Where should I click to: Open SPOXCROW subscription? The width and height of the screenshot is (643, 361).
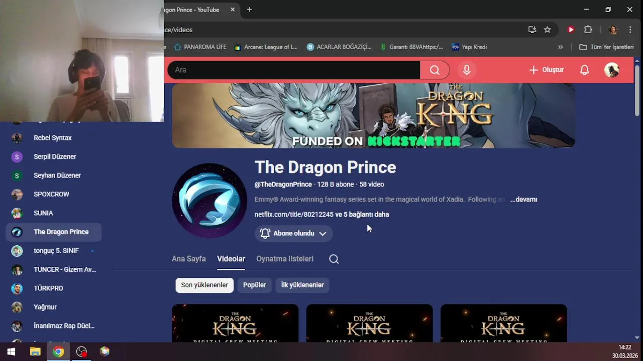click(54, 194)
